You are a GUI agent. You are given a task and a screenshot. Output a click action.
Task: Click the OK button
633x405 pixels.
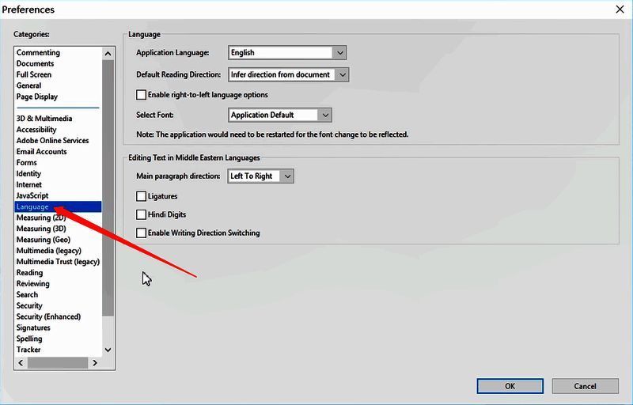510,386
